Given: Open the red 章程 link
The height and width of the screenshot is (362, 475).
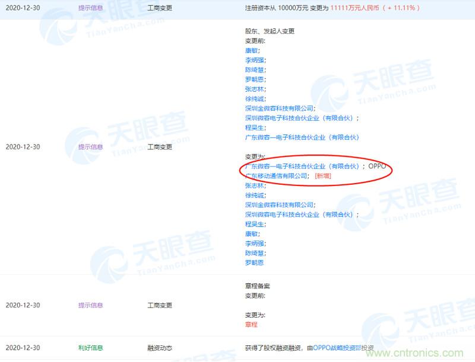Looking at the screenshot, I should 251,325.
